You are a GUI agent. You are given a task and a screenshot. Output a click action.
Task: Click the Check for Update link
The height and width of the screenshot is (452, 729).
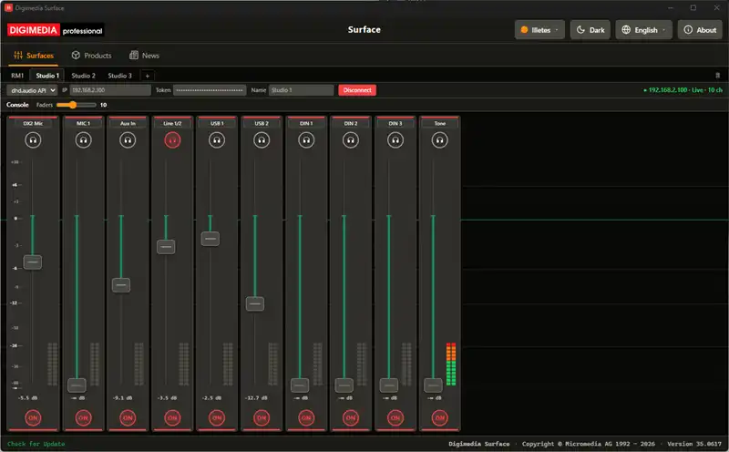[36, 444]
